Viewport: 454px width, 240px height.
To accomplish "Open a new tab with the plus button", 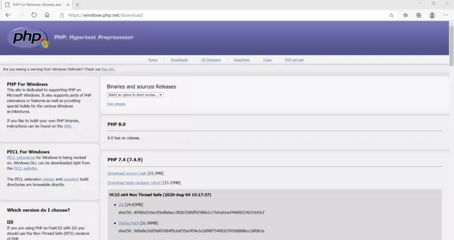I will (x=77, y=5).
